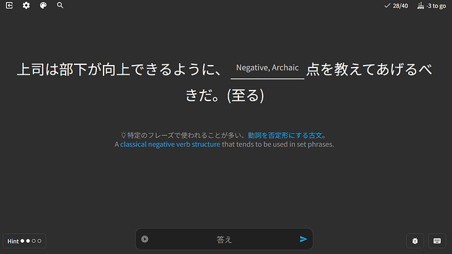Click the 28/40 progress counter
Image resolution: width=452 pixels, height=254 pixels.
click(x=396, y=6)
